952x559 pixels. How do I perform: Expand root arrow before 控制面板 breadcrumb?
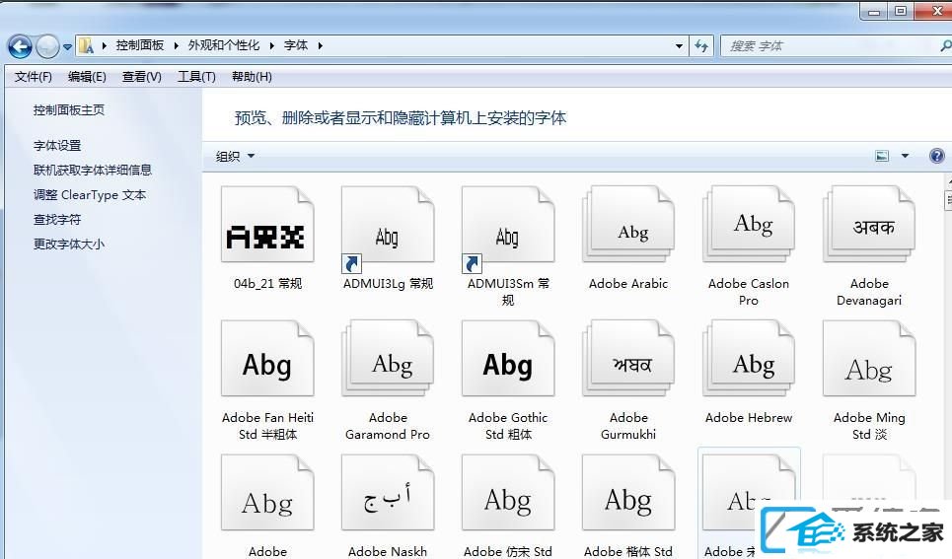coord(105,45)
